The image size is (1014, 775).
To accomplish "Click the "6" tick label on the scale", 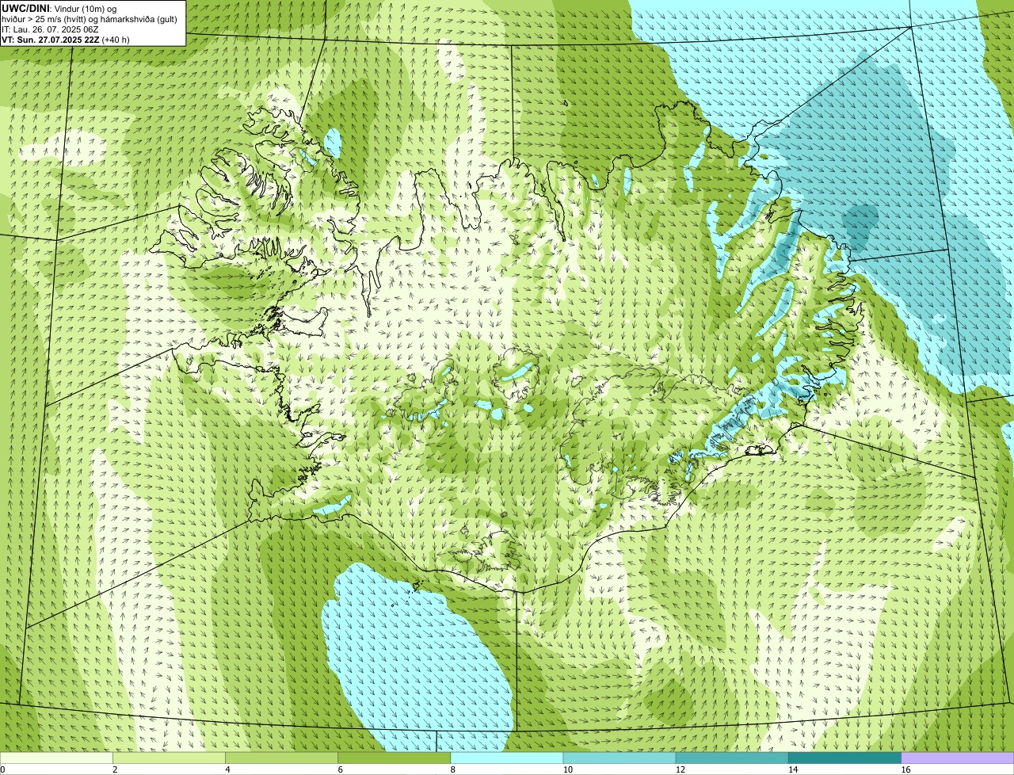I will [x=340, y=769].
